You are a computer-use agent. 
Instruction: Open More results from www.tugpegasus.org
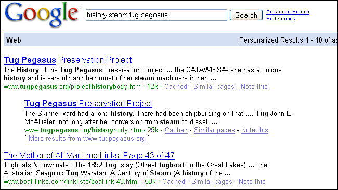click(x=87, y=139)
